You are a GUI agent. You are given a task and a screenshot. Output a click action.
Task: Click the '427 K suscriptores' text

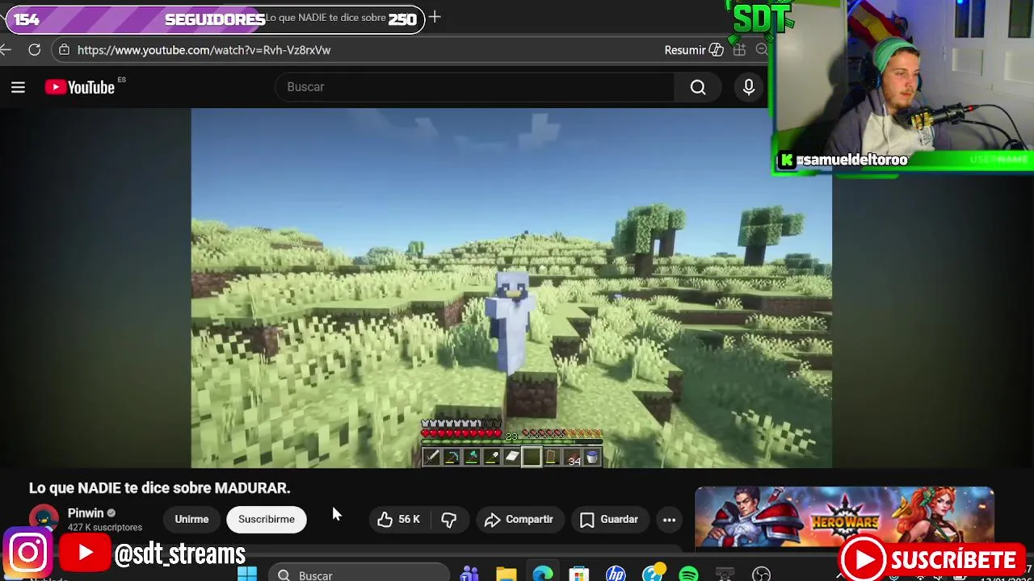pyautogui.click(x=105, y=528)
